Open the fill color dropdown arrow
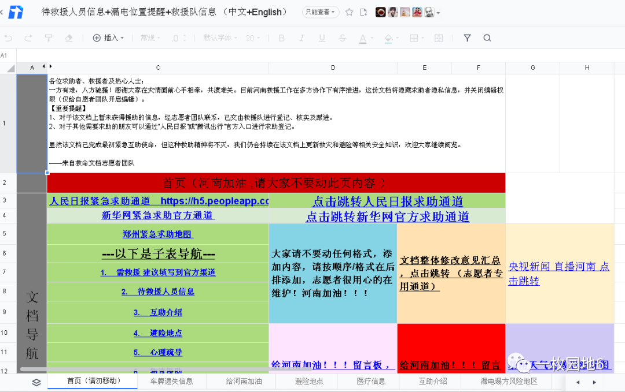 pyautogui.click(x=398, y=38)
